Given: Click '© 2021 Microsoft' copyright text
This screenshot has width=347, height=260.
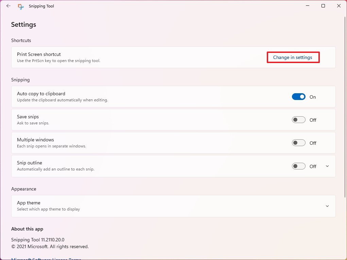Looking at the screenshot, I should [x=50, y=246].
